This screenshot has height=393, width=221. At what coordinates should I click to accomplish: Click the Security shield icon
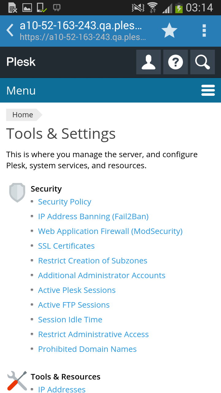[17, 193]
